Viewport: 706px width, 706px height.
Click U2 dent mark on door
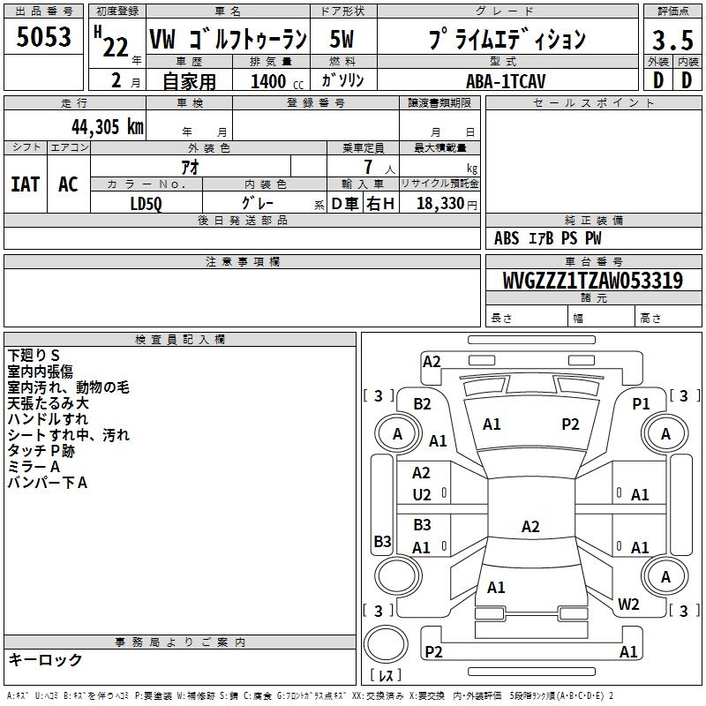(422, 495)
